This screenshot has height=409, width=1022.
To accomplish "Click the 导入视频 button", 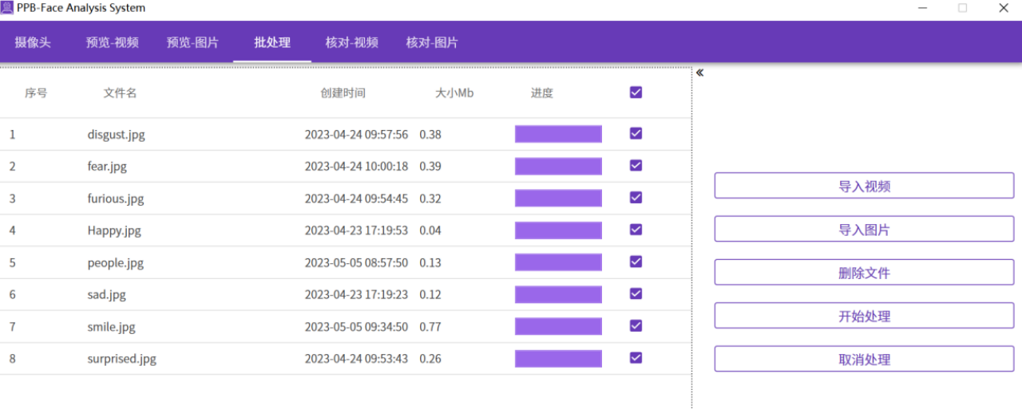I will 864,187.
